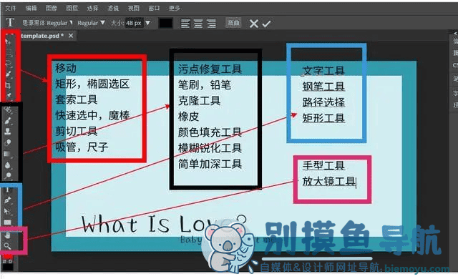Image resolution: width=458 pixels, height=279 pixels.
Task: Click the 套索工具 text on canvas
Action: 77,99
